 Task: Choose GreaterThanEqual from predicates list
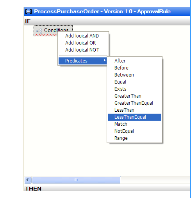pyautogui.click(x=134, y=103)
